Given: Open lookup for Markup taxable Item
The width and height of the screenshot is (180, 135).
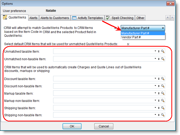Looking at the screenshot, I should 163,93.
